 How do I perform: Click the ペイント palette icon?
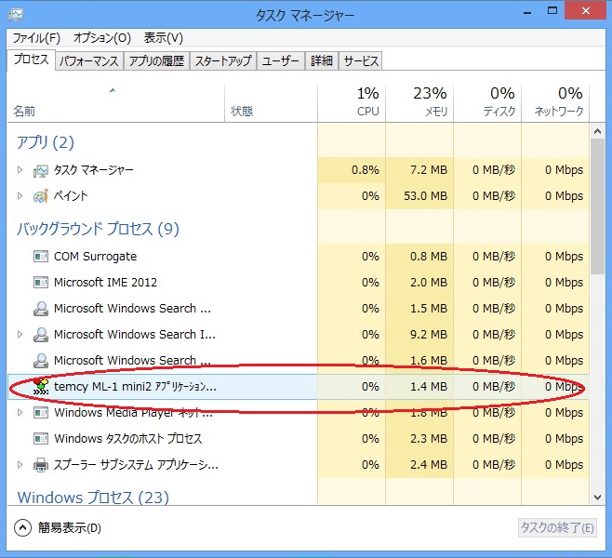[x=41, y=196]
